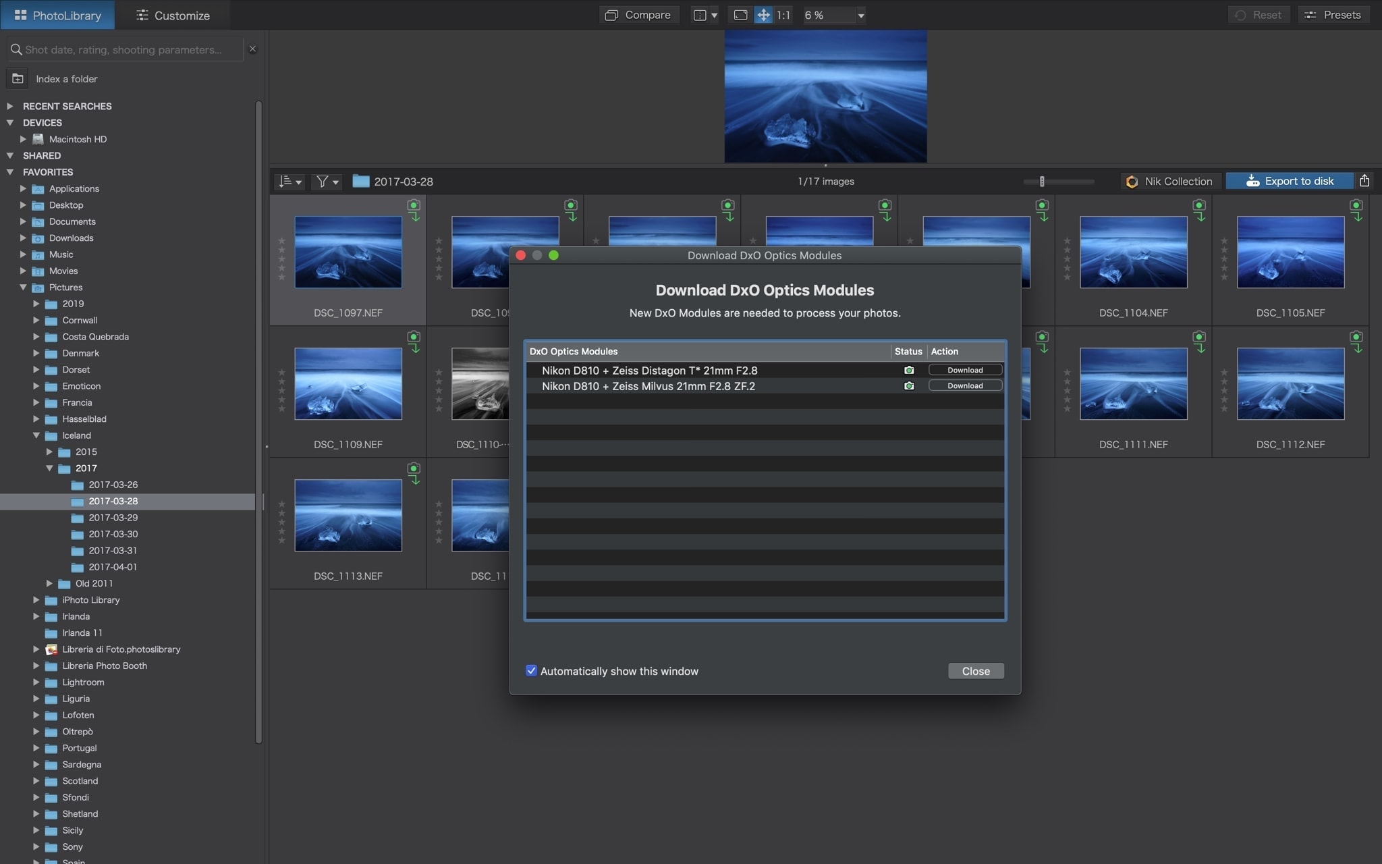This screenshot has width=1382, height=864.
Task: Expand the Macintosh HD device
Action: [x=23, y=139]
